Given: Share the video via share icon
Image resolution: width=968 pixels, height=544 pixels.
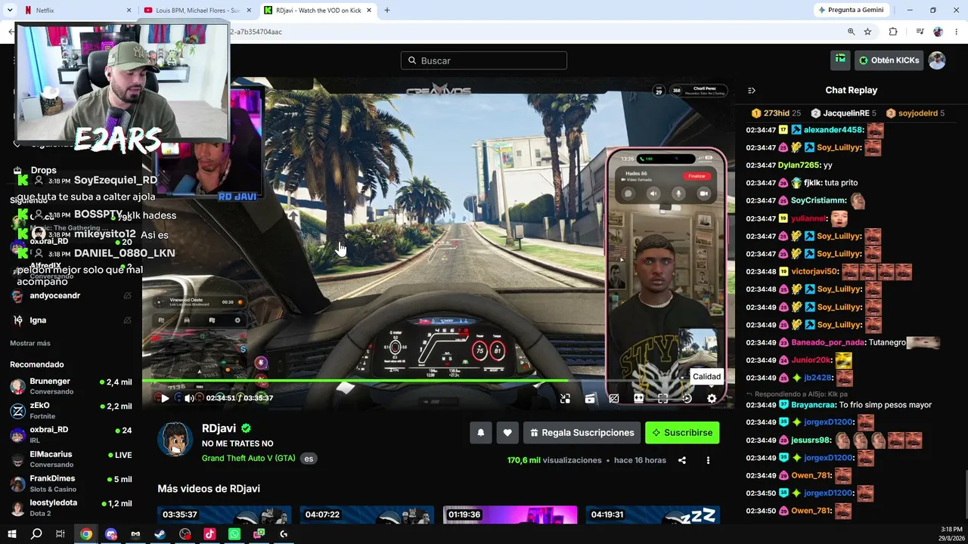Looking at the screenshot, I should 682,460.
